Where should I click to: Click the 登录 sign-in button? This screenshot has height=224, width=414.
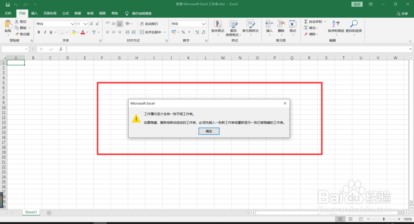(x=357, y=4)
